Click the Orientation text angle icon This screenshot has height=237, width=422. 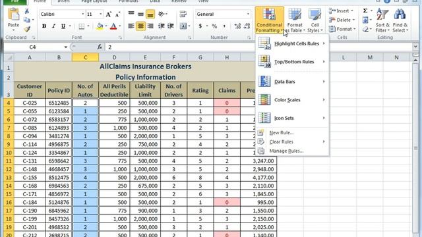162,14
